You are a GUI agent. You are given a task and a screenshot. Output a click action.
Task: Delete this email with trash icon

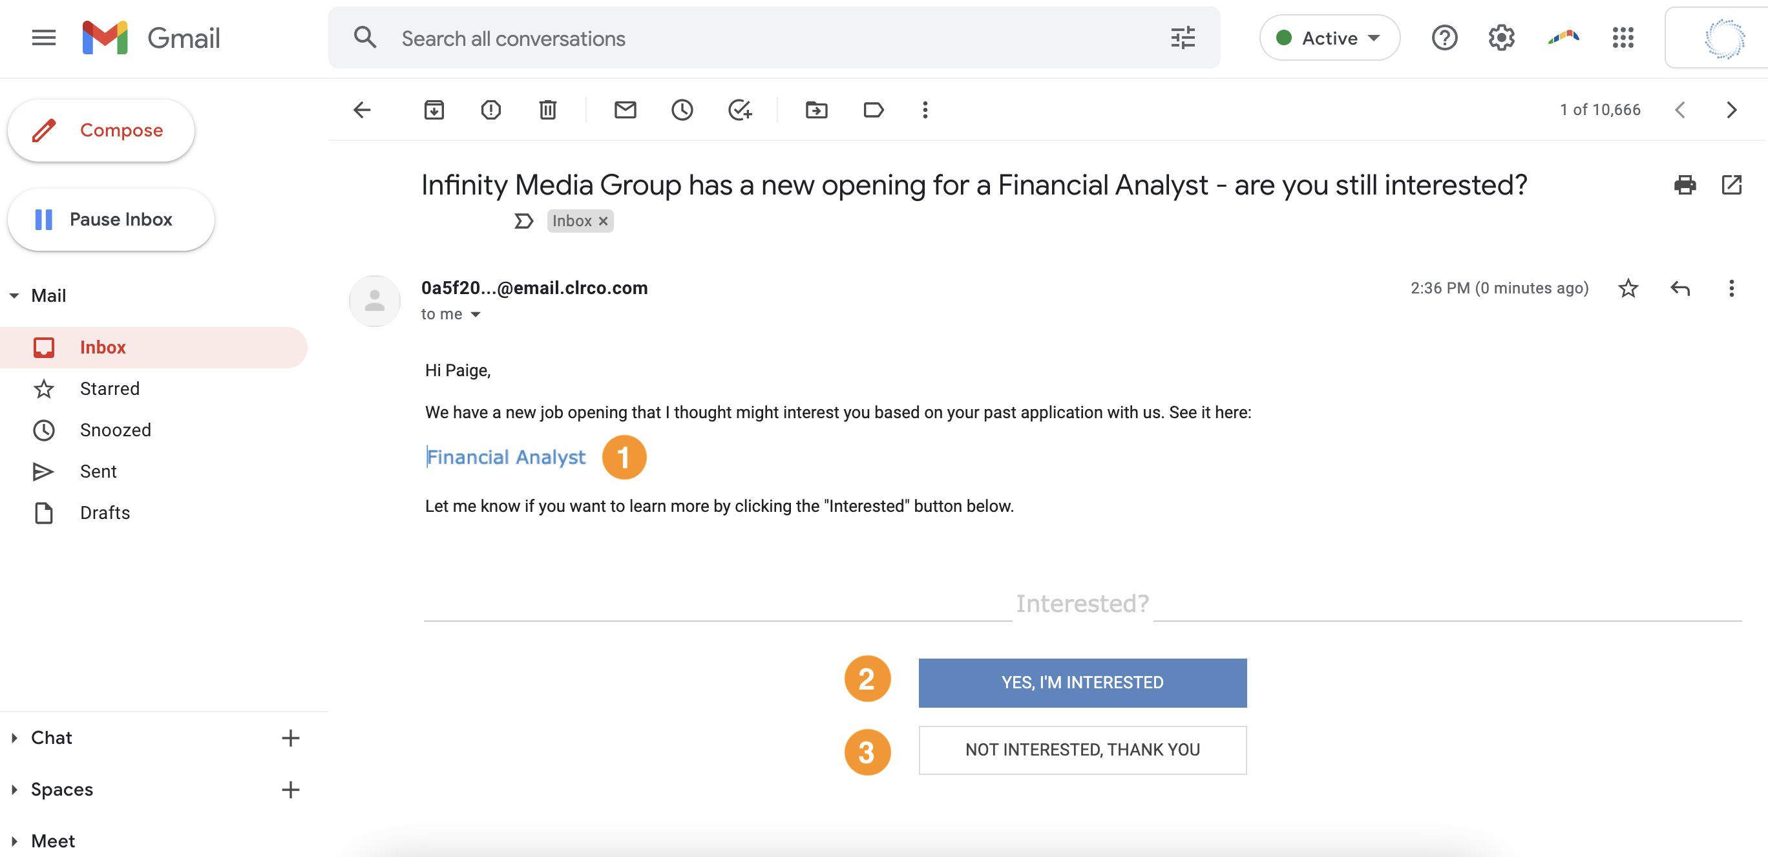click(x=548, y=110)
